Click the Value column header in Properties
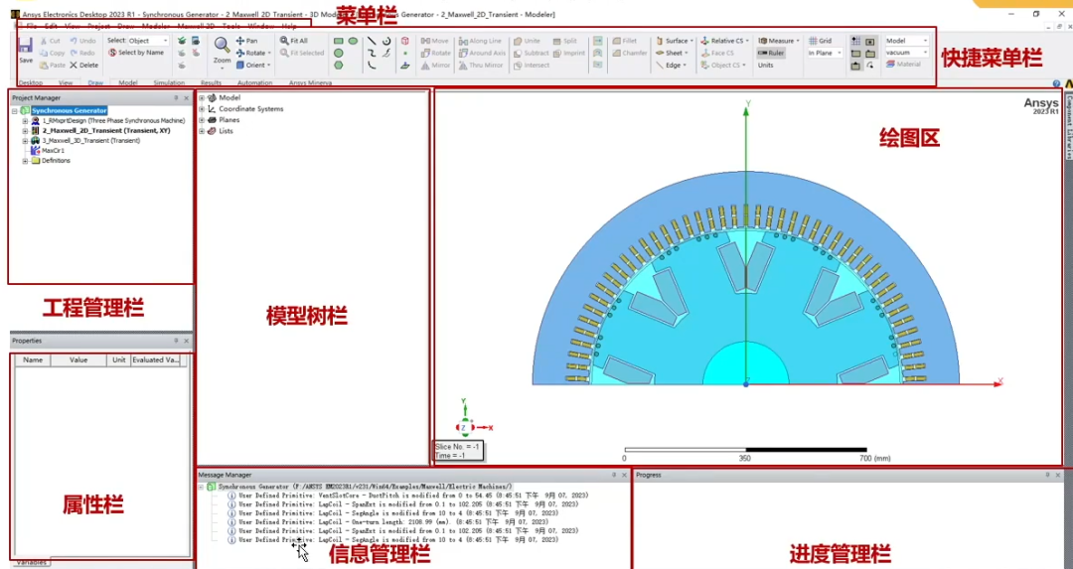This screenshot has height=569, width=1073. [x=78, y=359]
